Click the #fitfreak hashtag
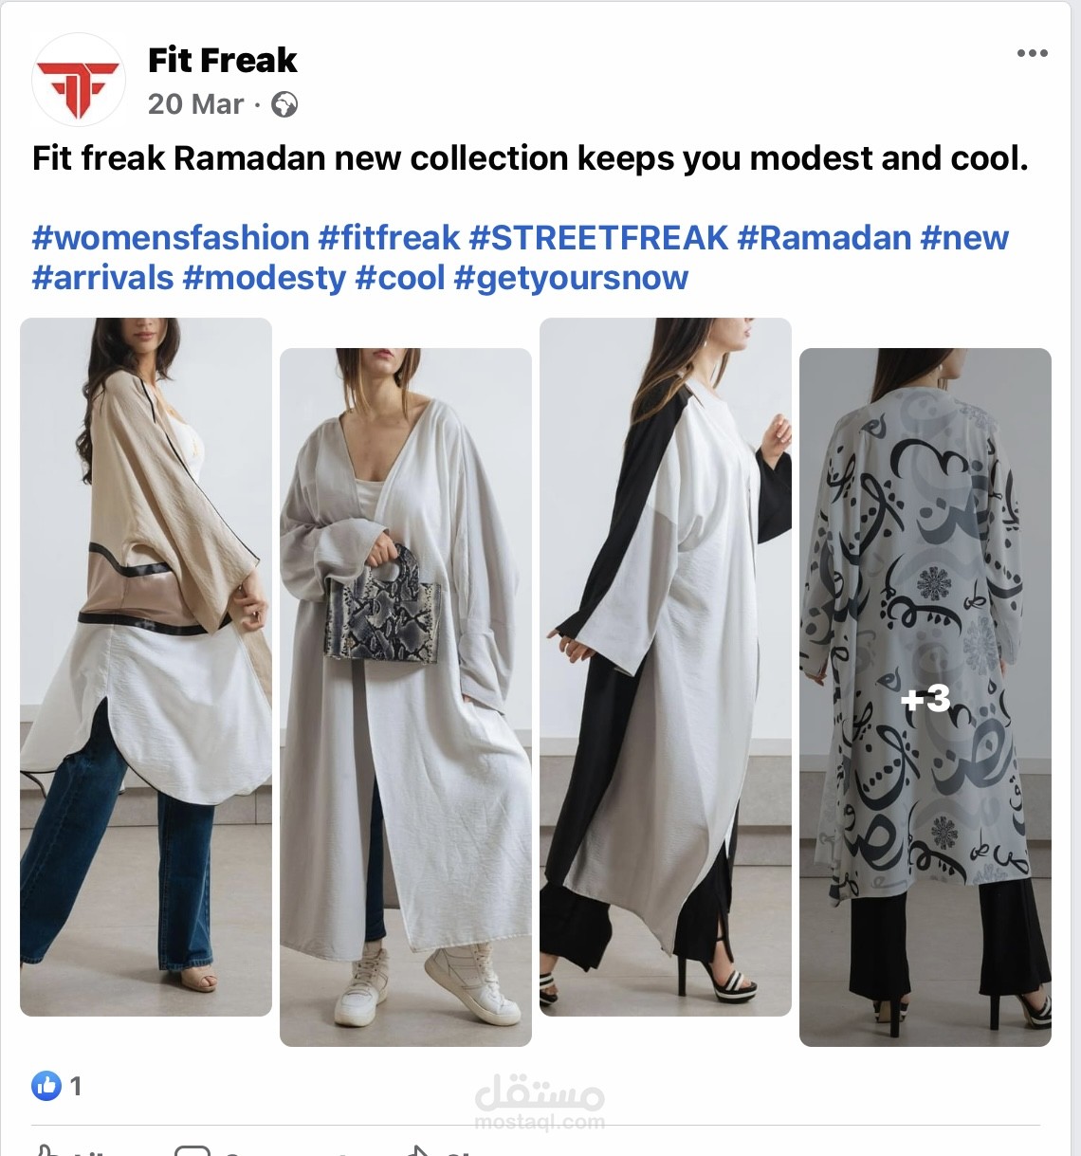Image resolution: width=1081 pixels, height=1156 pixels. click(x=390, y=238)
